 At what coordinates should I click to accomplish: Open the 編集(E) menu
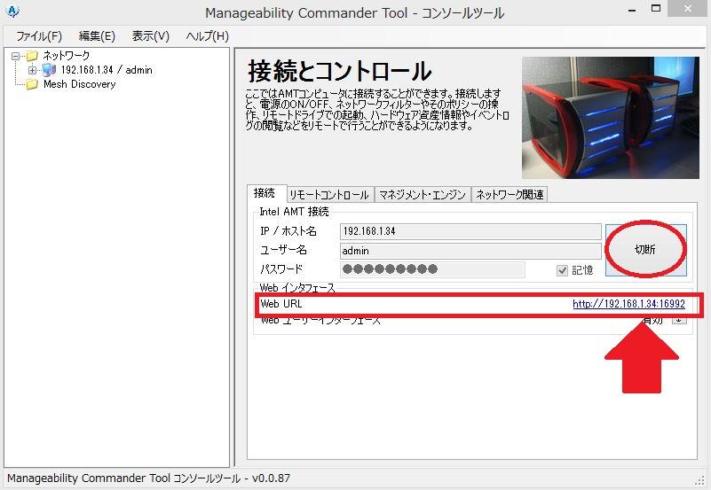click(x=97, y=36)
